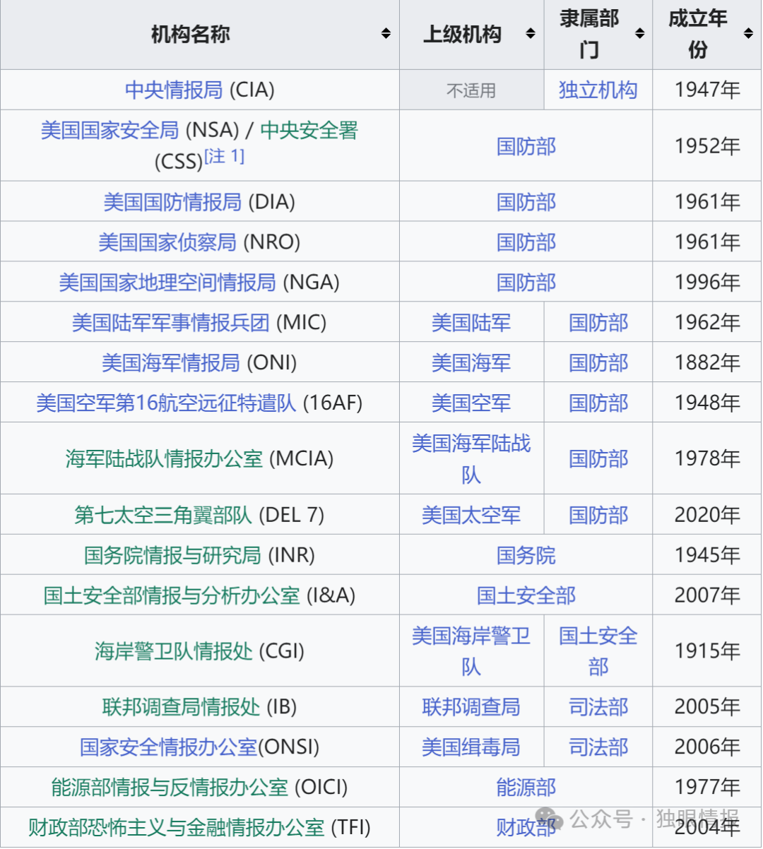Open 国土安全部 link in I&A row
This screenshot has height=849, width=763.
click(x=526, y=595)
